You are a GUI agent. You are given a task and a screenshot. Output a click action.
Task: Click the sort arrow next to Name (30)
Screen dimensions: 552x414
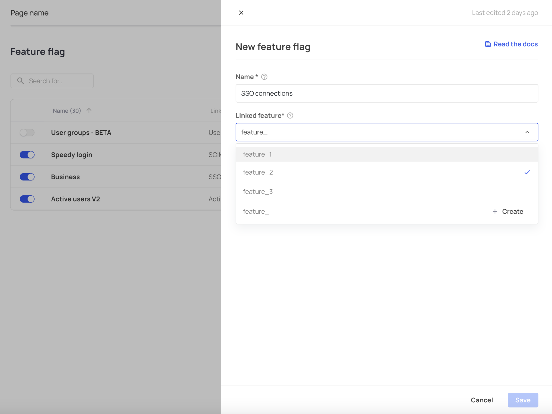89,111
